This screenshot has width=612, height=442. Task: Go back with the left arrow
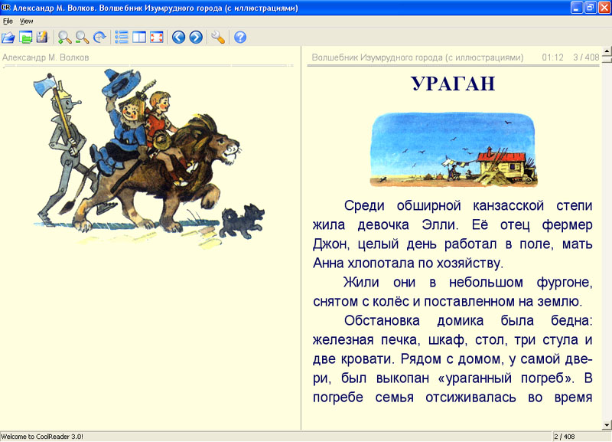179,38
